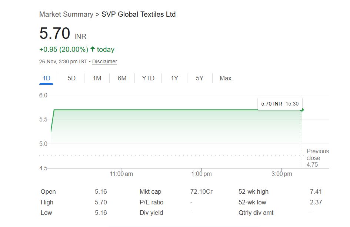Show the Max time range chart

coord(225,78)
